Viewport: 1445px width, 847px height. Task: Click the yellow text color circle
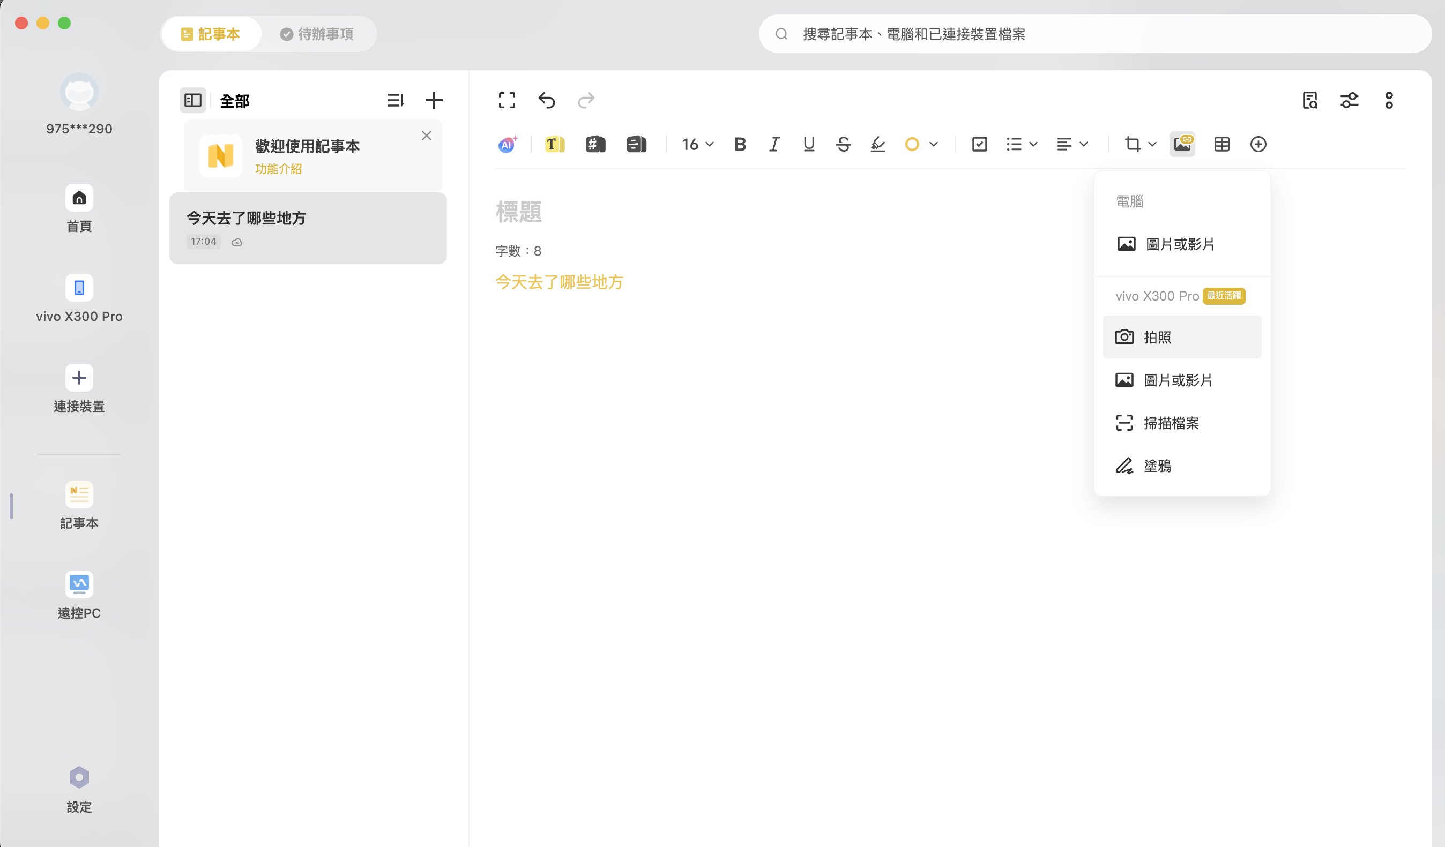point(912,145)
